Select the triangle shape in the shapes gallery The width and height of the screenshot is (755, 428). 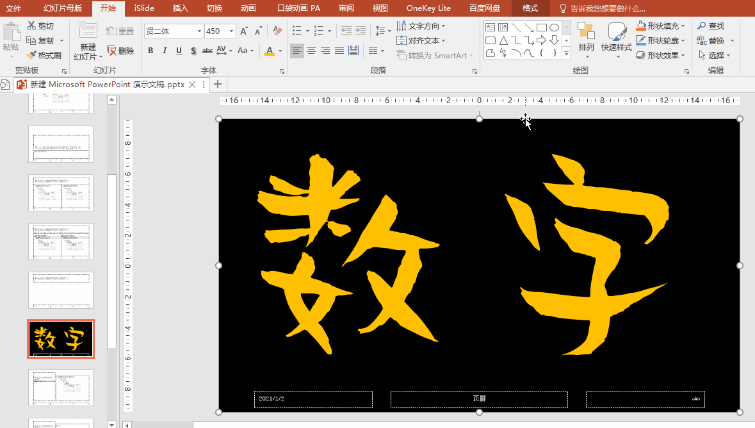tap(503, 40)
